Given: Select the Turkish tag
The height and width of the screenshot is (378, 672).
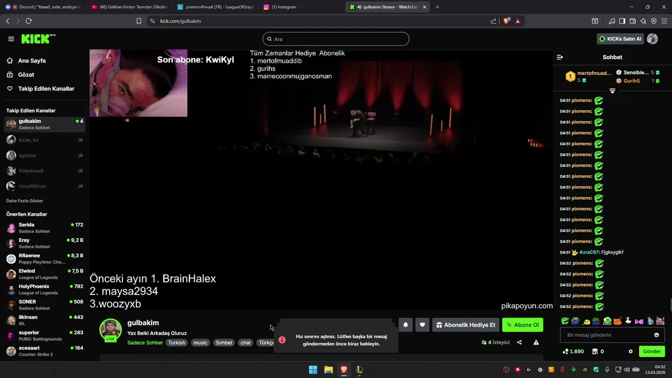Looking at the screenshot, I should click(176, 343).
